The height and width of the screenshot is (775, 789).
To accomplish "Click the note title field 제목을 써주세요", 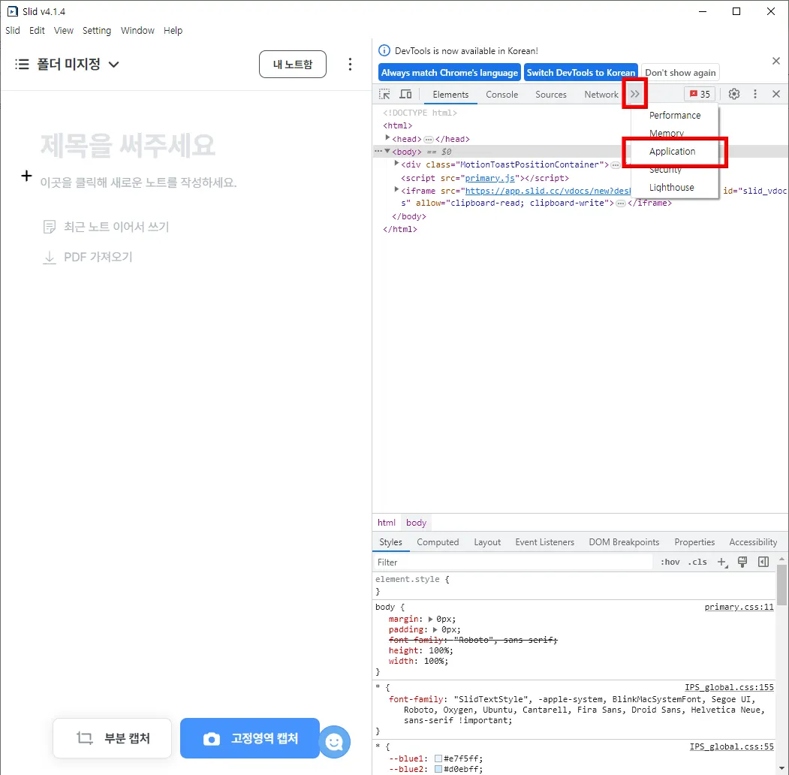I will click(x=128, y=146).
